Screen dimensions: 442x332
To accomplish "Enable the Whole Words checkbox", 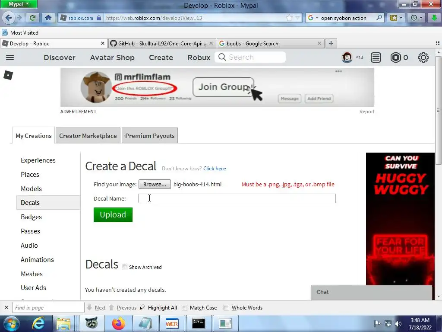I will tap(226, 307).
